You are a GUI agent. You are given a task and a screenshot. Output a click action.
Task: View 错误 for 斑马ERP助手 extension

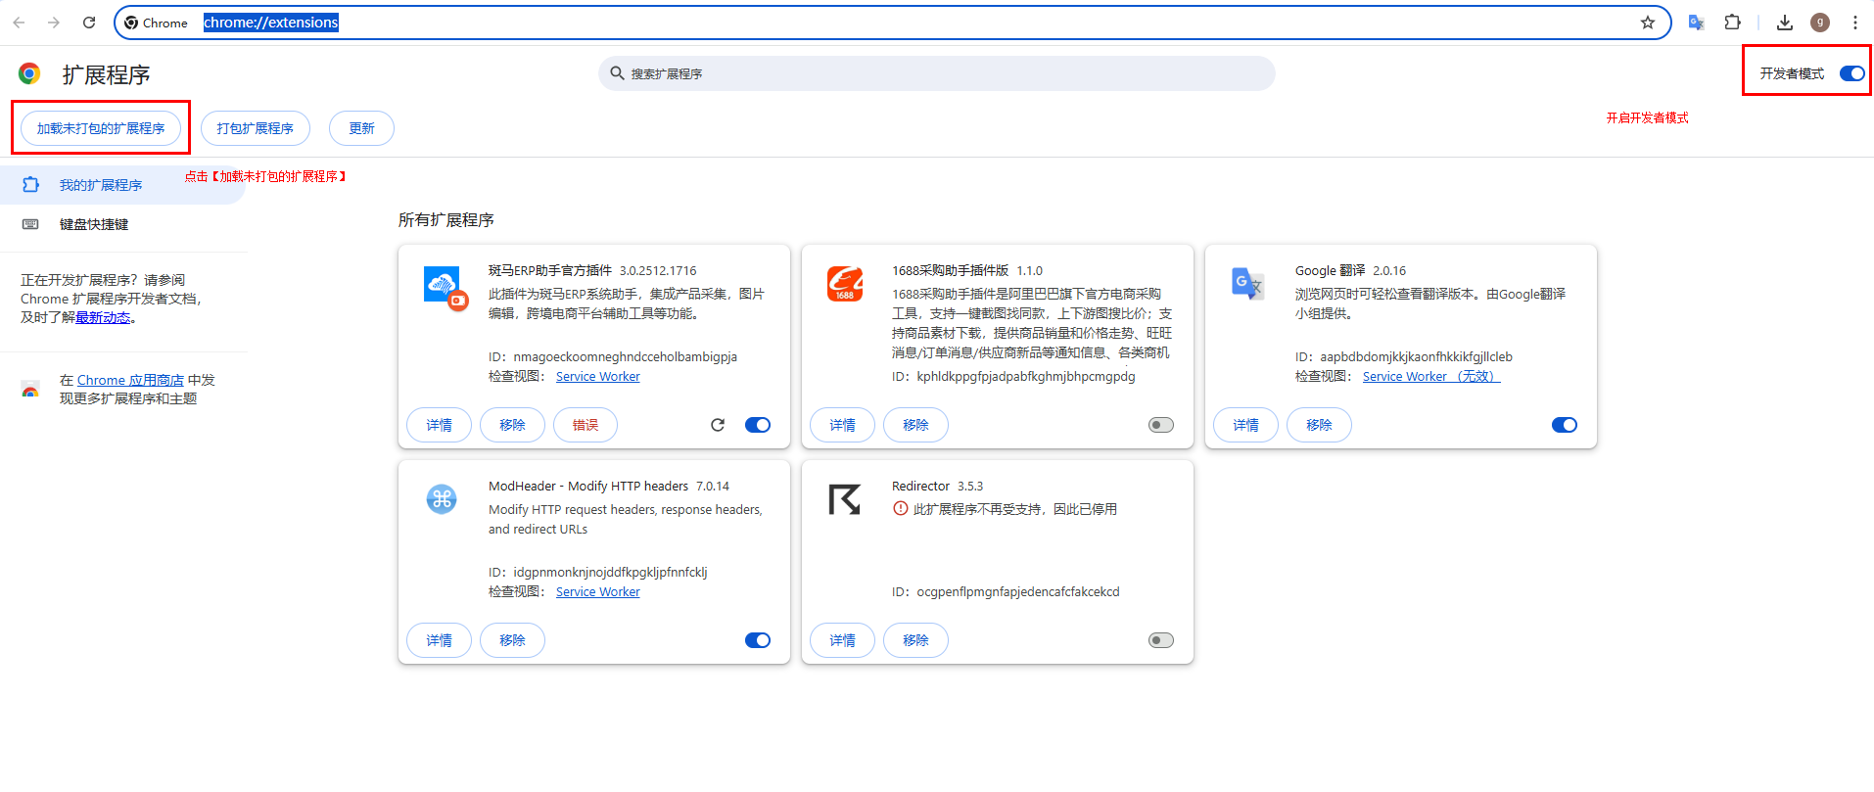[585, 425]
